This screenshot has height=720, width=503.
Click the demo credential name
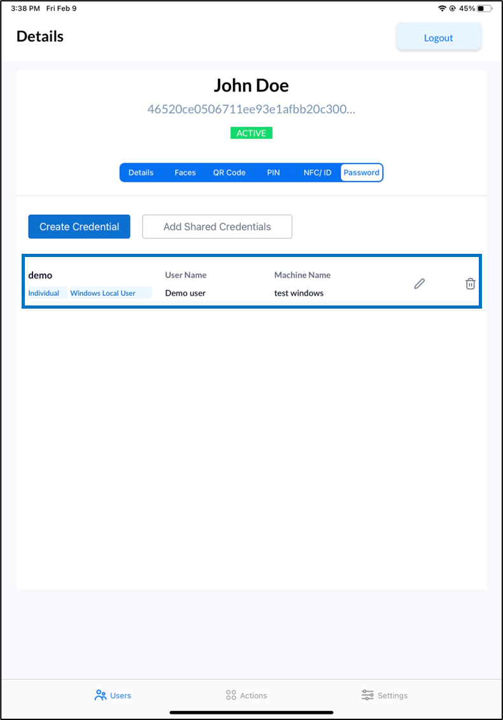pyautogui.click(x=40, y=276)
